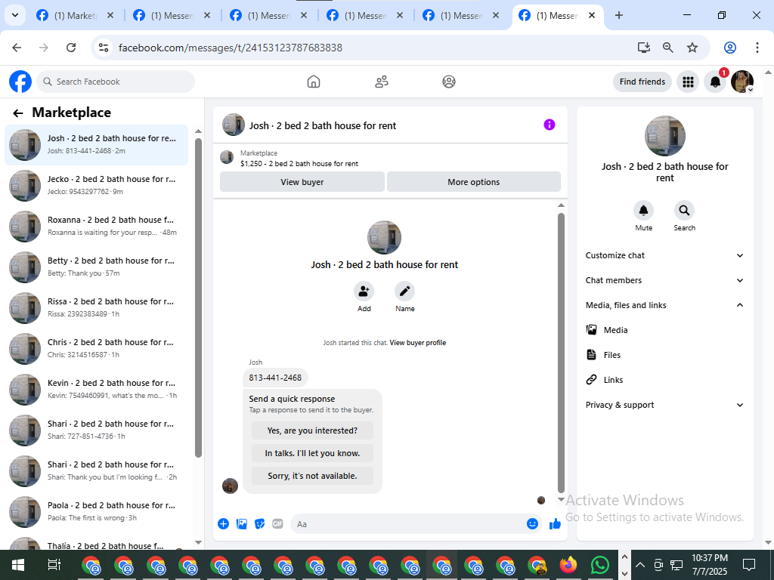The image size is (774, 580).
Task: Open Jecko conversation in list
Action: coord(96,186)
